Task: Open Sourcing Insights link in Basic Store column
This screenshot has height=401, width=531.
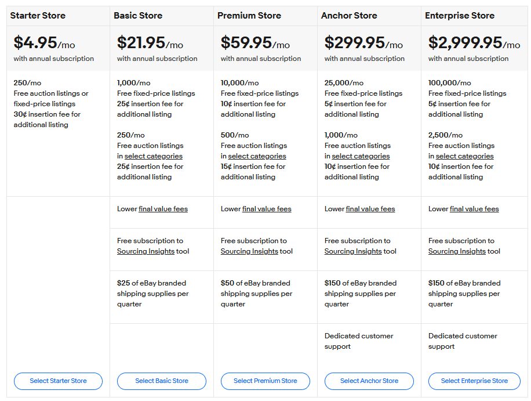Action: (146, 251)
